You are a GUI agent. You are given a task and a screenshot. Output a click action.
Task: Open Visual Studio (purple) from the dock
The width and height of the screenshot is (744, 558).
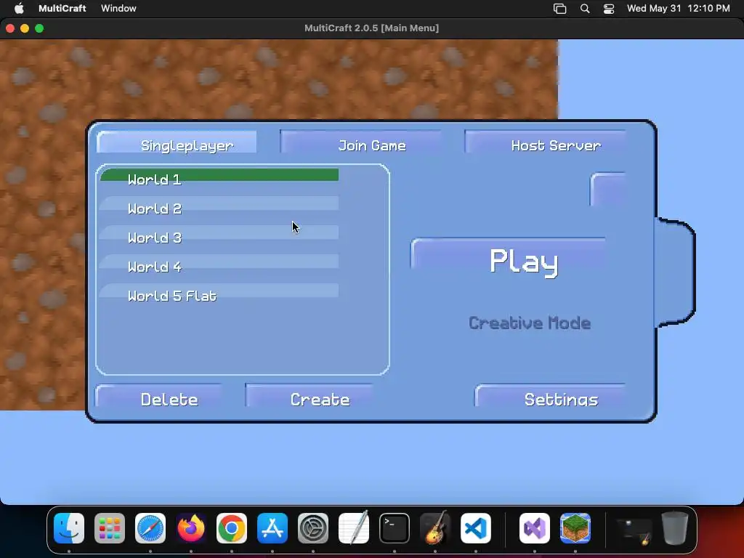point(535,528)
